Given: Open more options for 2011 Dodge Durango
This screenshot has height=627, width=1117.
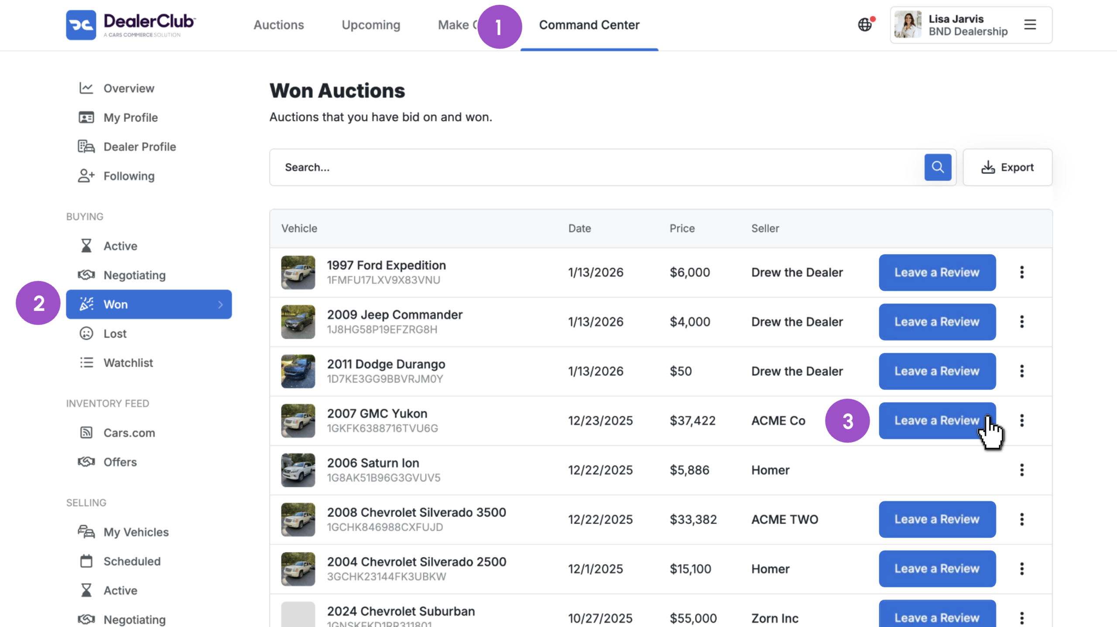Looking at the screenshot, I should pyautogui.click(x=1022, y=371).
